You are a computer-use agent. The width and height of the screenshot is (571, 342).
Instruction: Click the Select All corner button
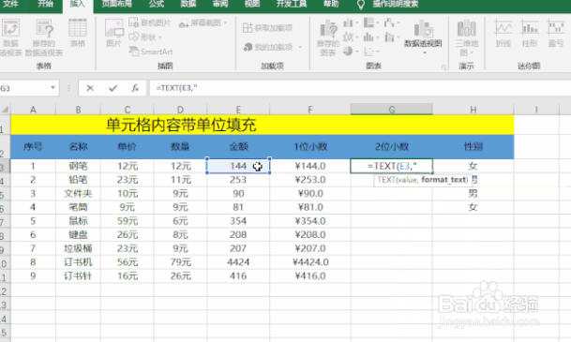click(5, 110)
